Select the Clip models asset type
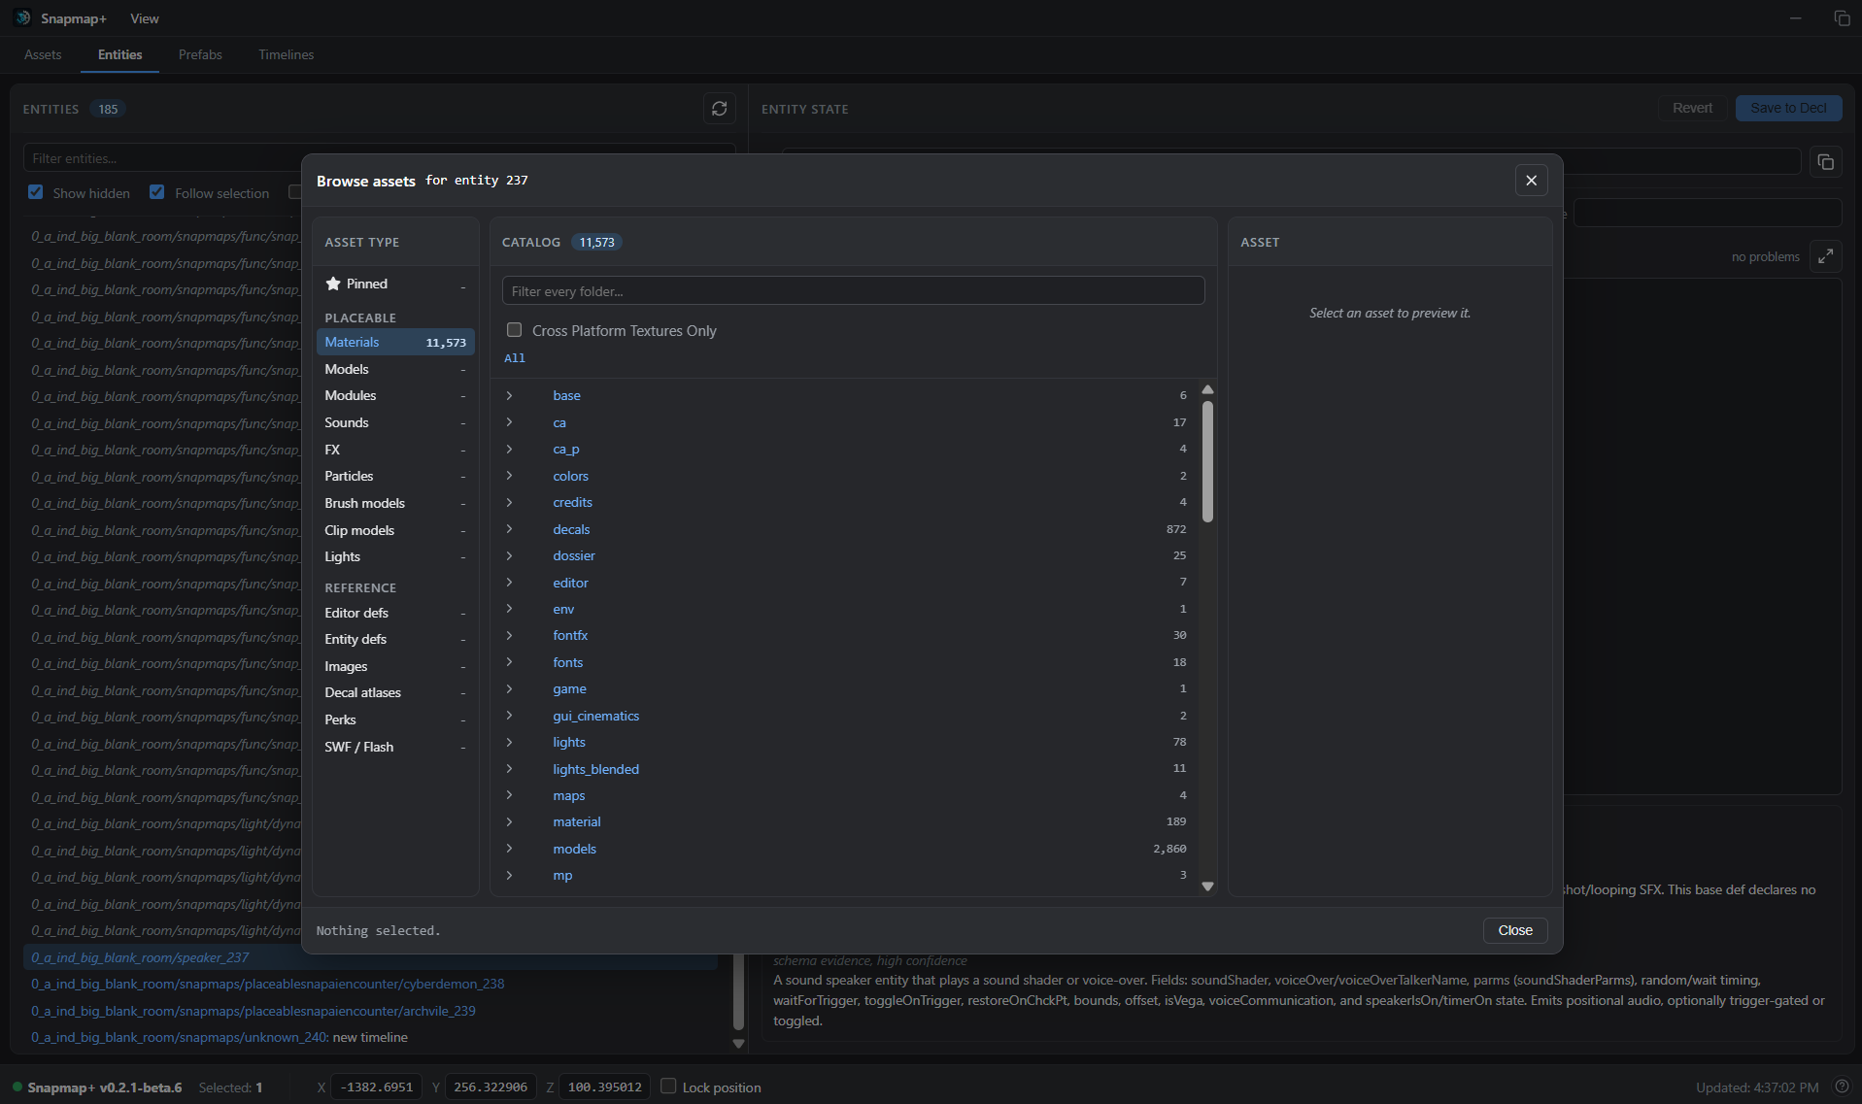This screenshot has width=1862, height=1104. click(395, 530)
